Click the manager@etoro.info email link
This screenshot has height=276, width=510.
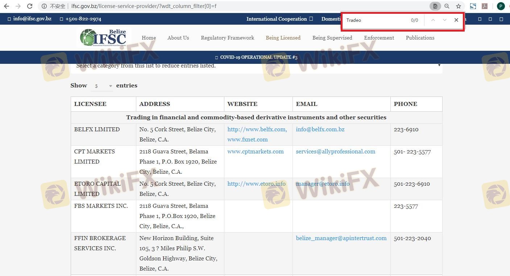(x=323, y=184)
